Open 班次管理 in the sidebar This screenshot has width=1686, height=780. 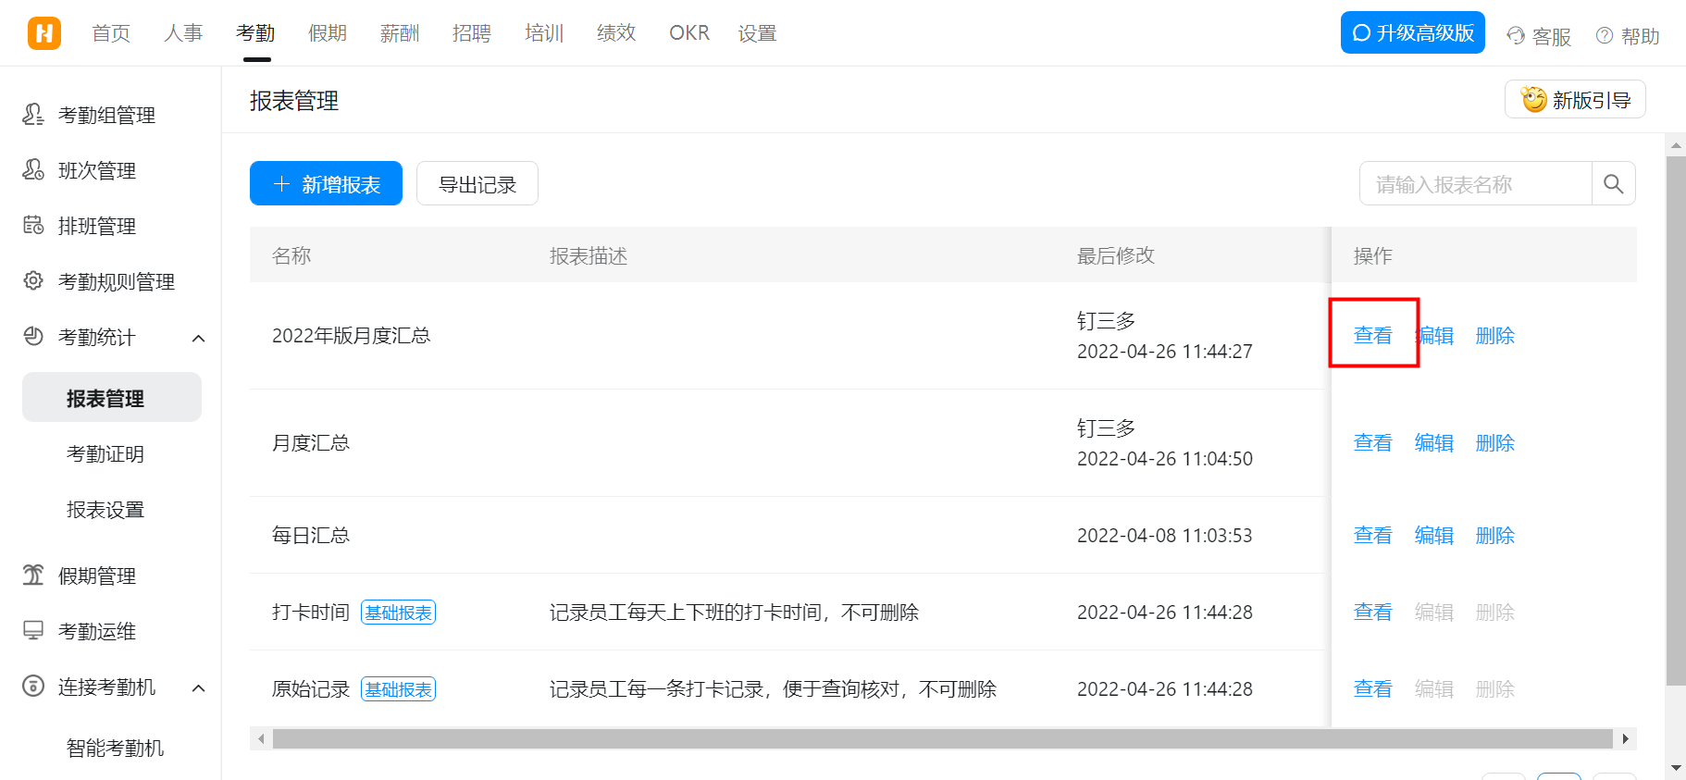click(x=96, y=170)
